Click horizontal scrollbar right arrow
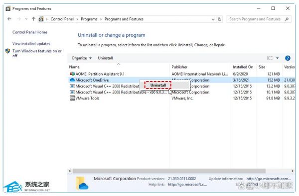Viewport: 299px width, 196px height. (293, 171)
